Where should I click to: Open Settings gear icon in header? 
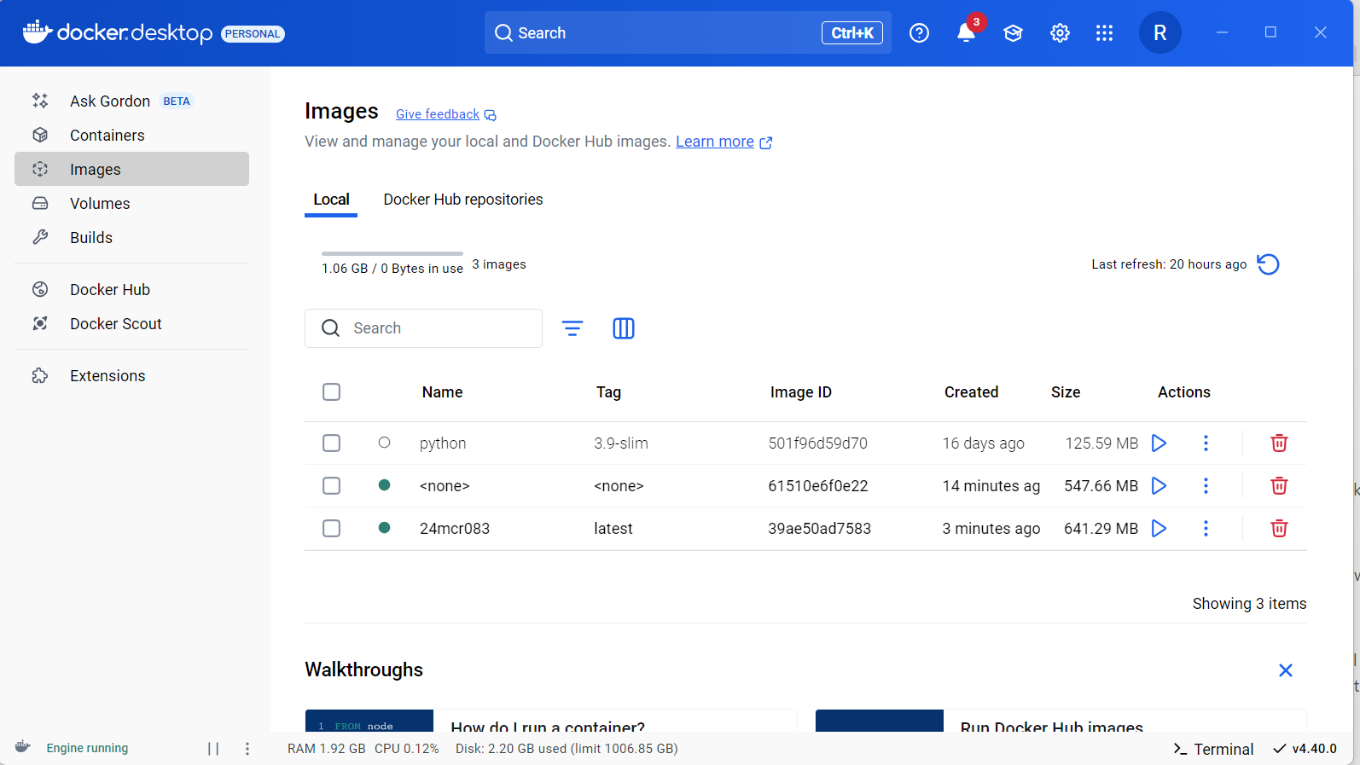(x=1060, y=33)
